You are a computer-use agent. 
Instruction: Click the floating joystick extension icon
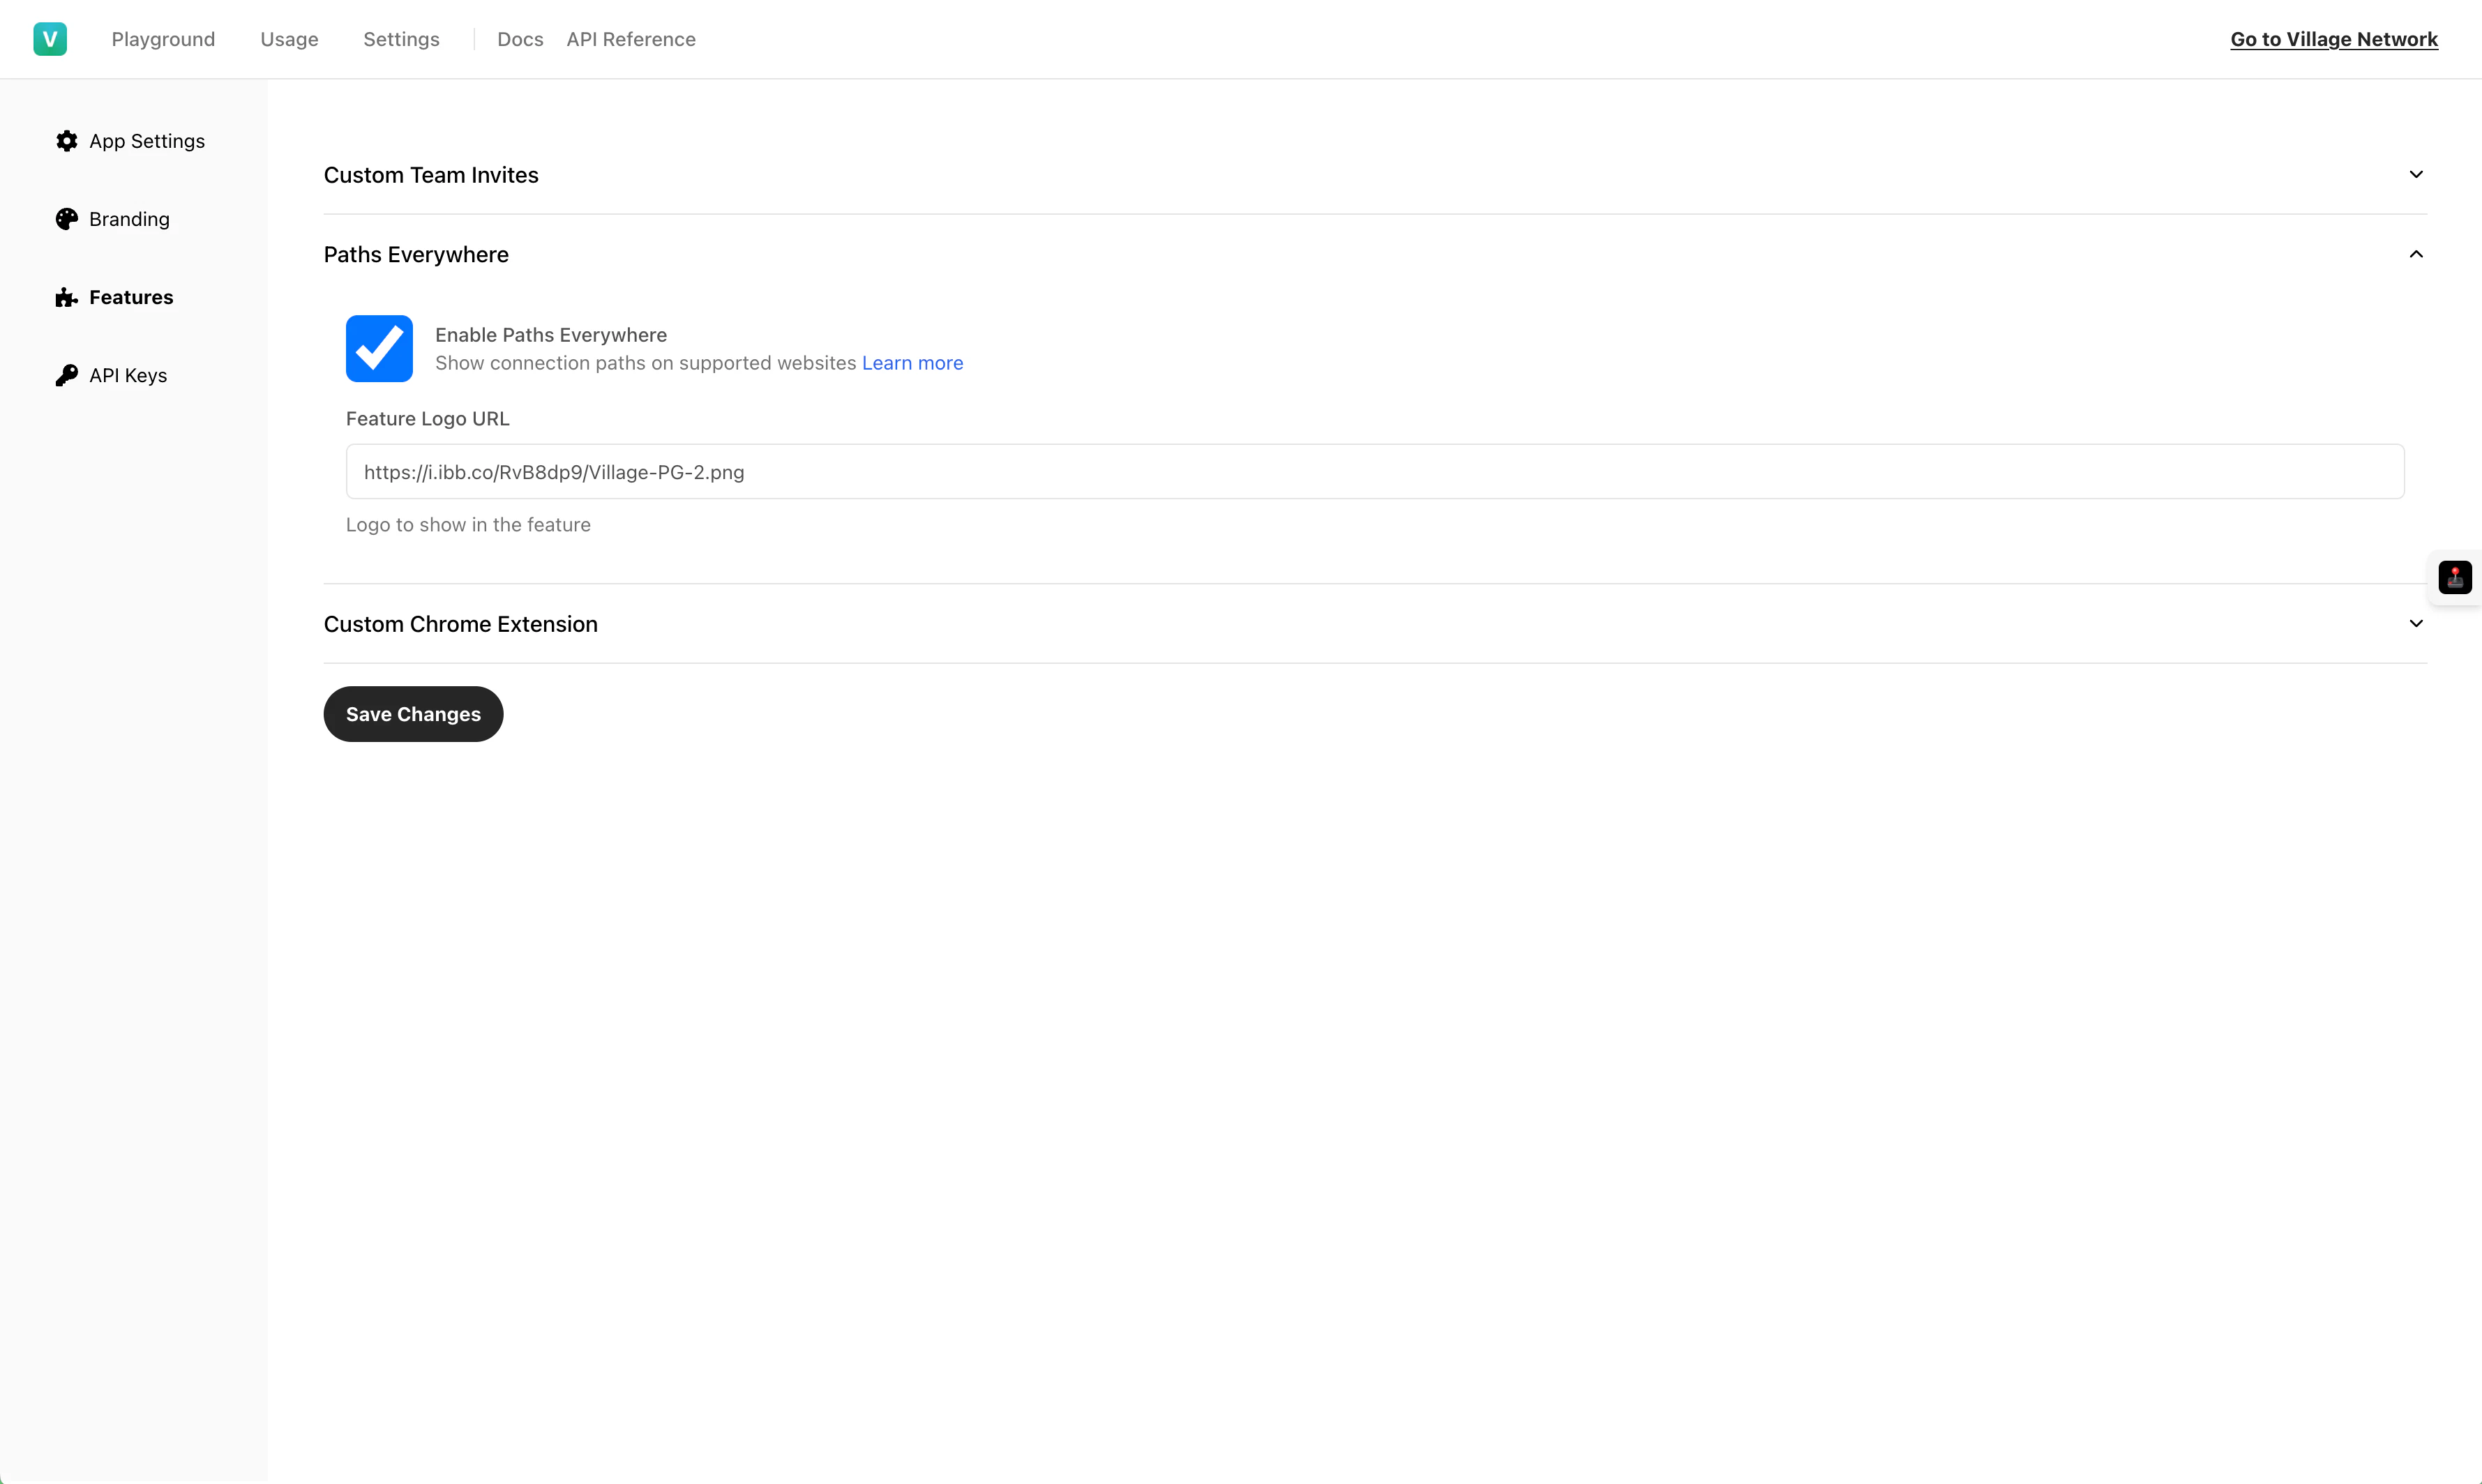pyautogui.click(x=2454, y=577)
